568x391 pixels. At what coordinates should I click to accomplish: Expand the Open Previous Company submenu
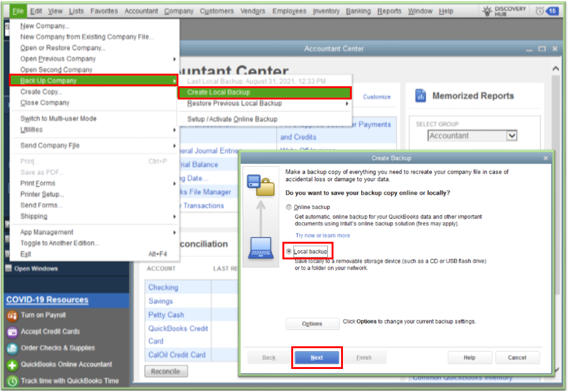click(174, 59)
